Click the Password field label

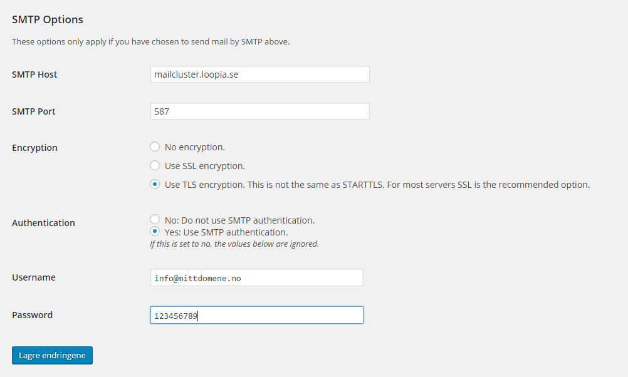[x=32, y=315]
